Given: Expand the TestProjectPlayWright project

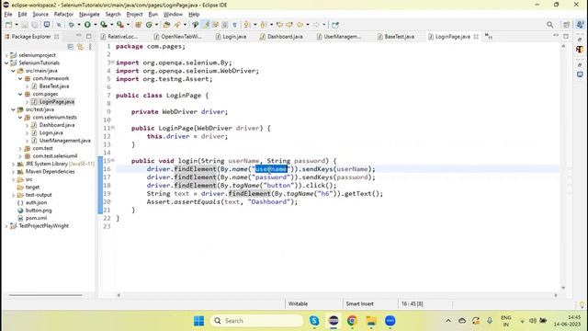Looking at the screenshot, I should pos(6,226).
